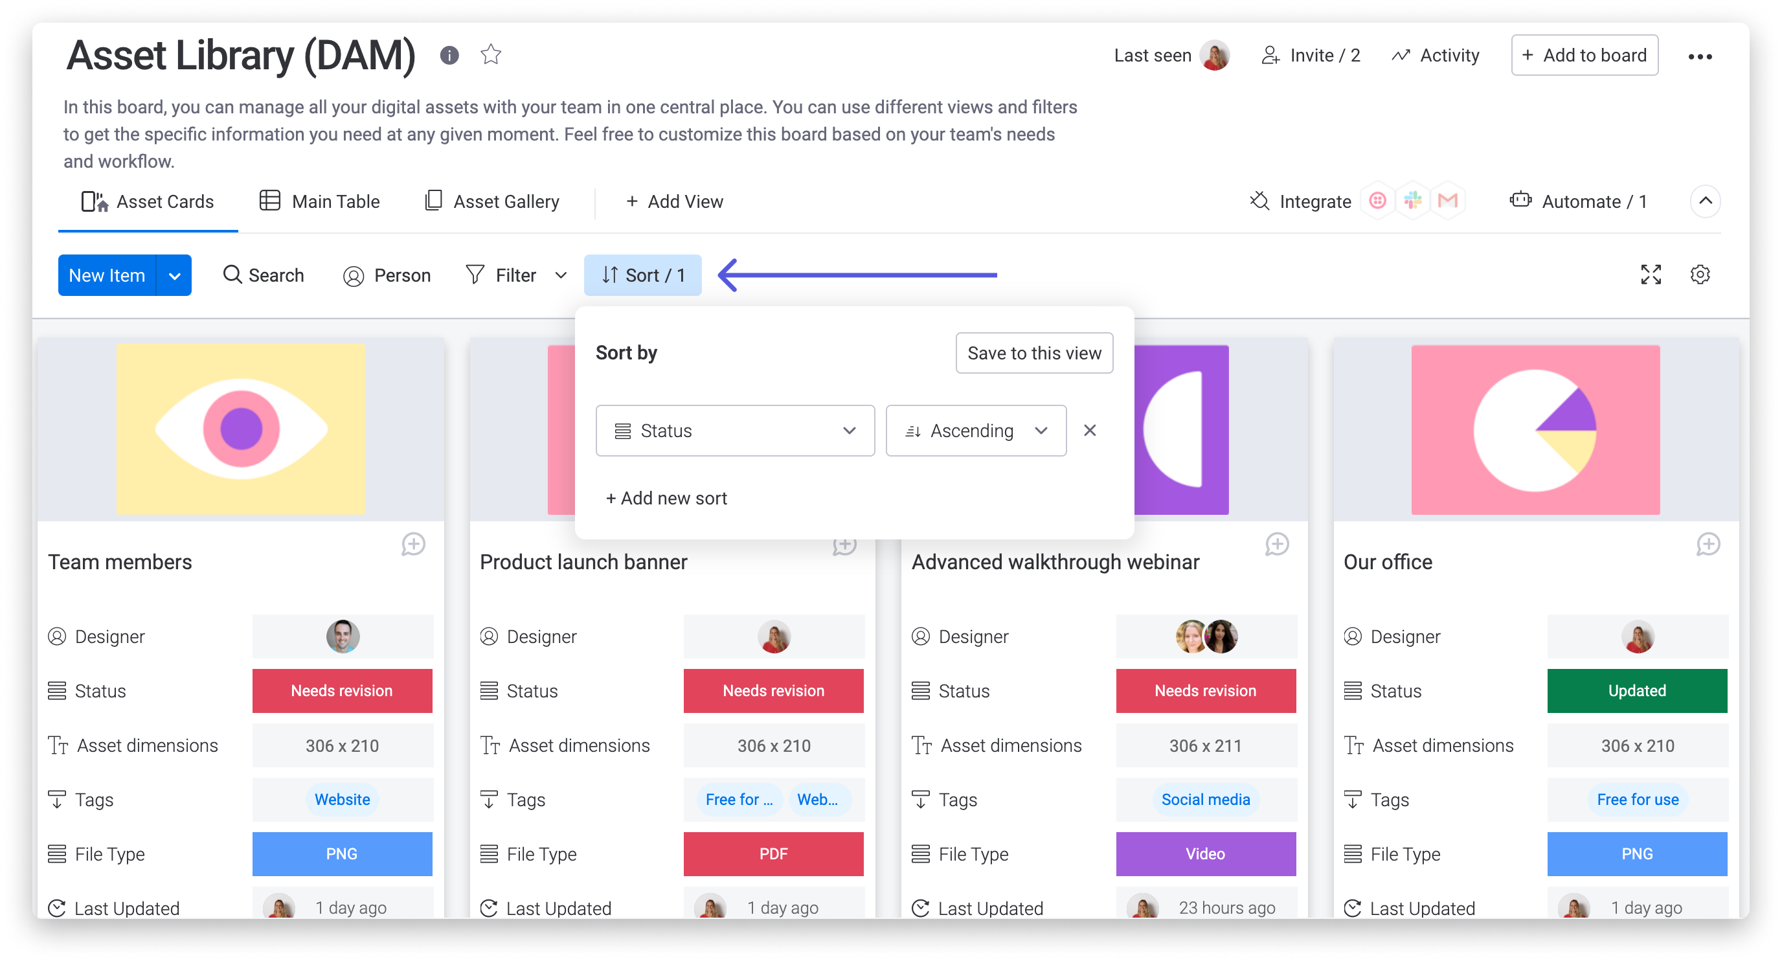Open Automate / 1
1782x961 pixels.
(x=1578, y=201)
